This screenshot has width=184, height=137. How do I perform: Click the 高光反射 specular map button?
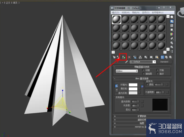(x=140, y=93)
